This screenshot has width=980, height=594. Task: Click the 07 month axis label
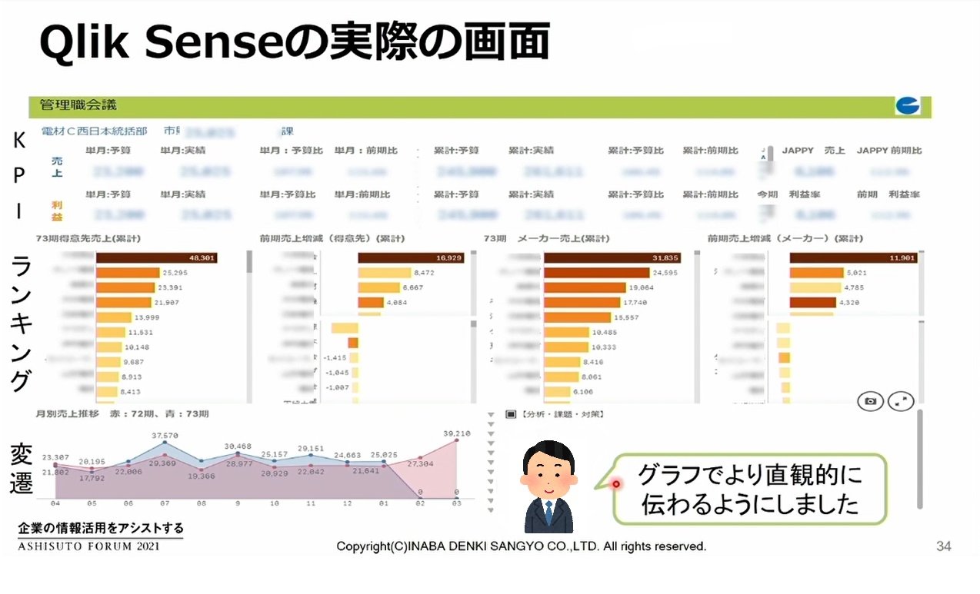tap(165, 505)
